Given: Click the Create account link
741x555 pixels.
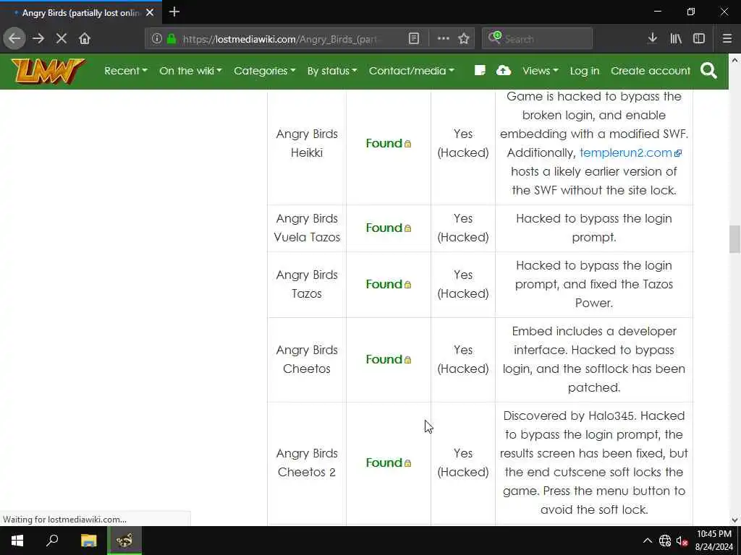Looking at the screenshot, I should point(651,71).
